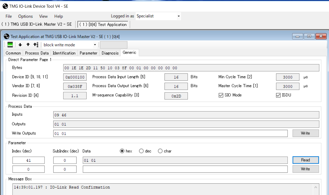The width and height of the screenshot is (329, 195).
Task: Click the upload arrow toolbar icon
Action: 28,45
